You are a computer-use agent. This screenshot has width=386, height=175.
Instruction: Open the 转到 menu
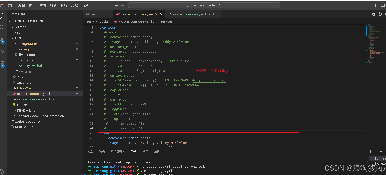point(53,5)
